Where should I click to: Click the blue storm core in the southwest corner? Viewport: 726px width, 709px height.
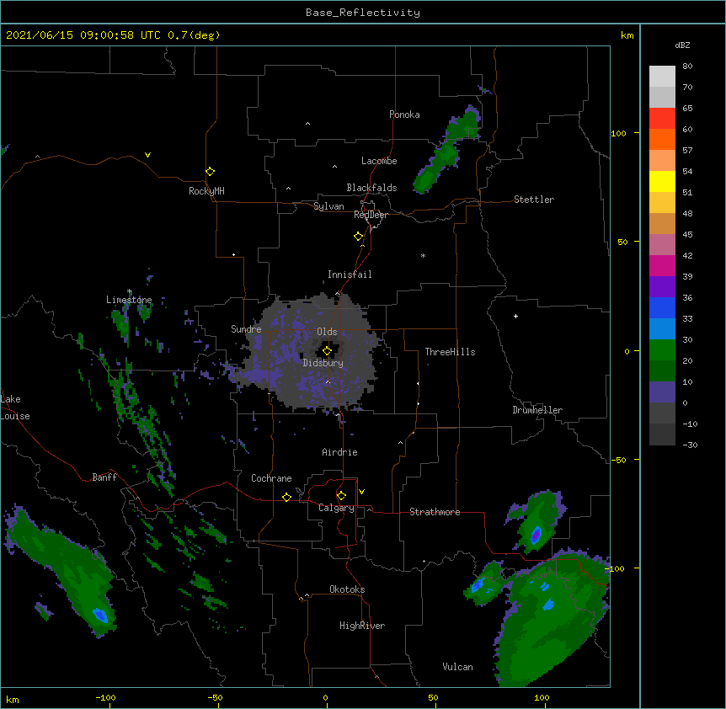[100, 615]
